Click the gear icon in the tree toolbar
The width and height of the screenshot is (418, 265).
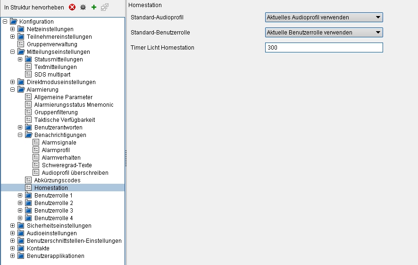tap(83, 7)
